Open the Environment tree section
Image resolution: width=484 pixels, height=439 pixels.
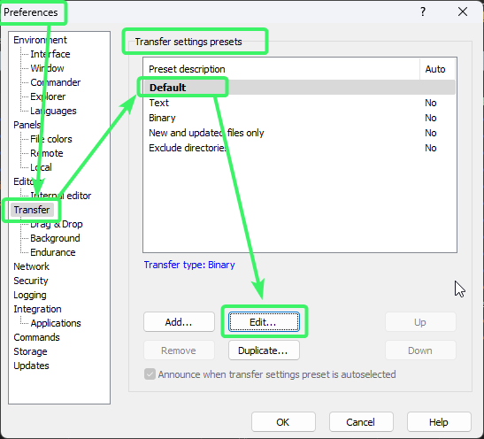(40, 40)
